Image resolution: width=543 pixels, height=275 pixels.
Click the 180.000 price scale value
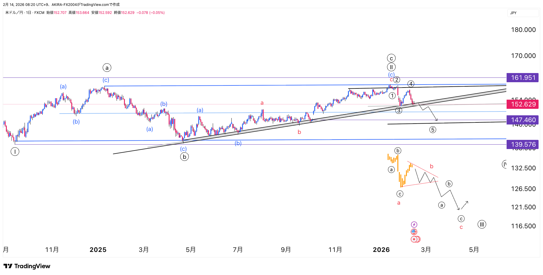523,30
